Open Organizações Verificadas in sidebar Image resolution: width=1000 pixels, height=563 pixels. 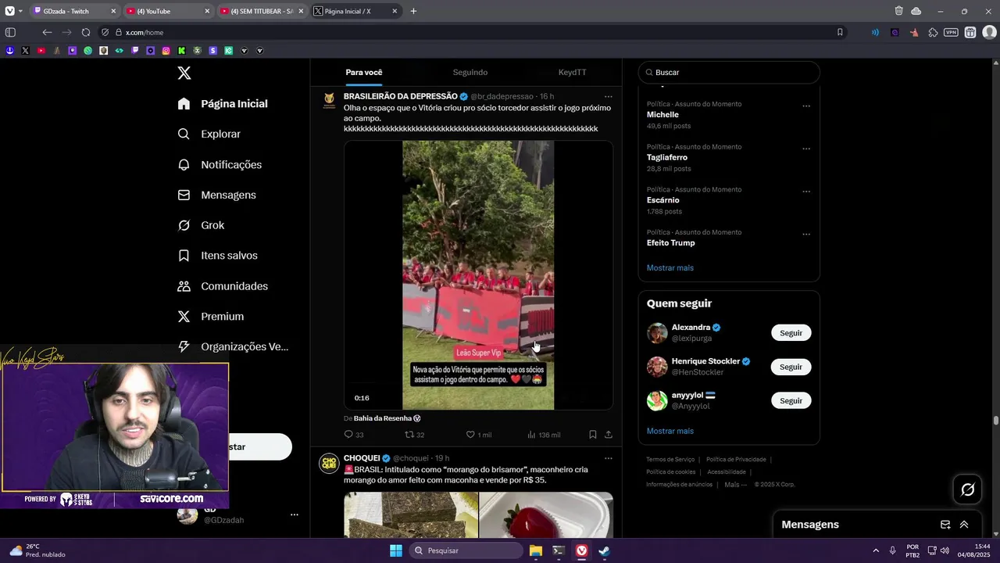pos(233,346)
